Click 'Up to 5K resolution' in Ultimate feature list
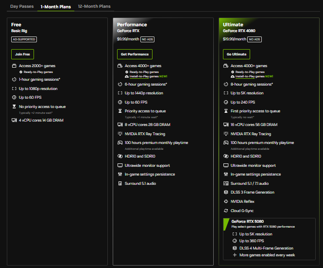Image resolution: width=323 pixels, height=268 pixels. click(x=247, y=93)
